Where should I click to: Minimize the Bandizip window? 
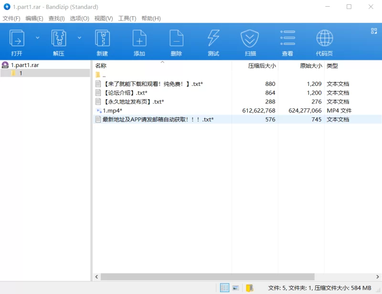click(x=328, y=7)
